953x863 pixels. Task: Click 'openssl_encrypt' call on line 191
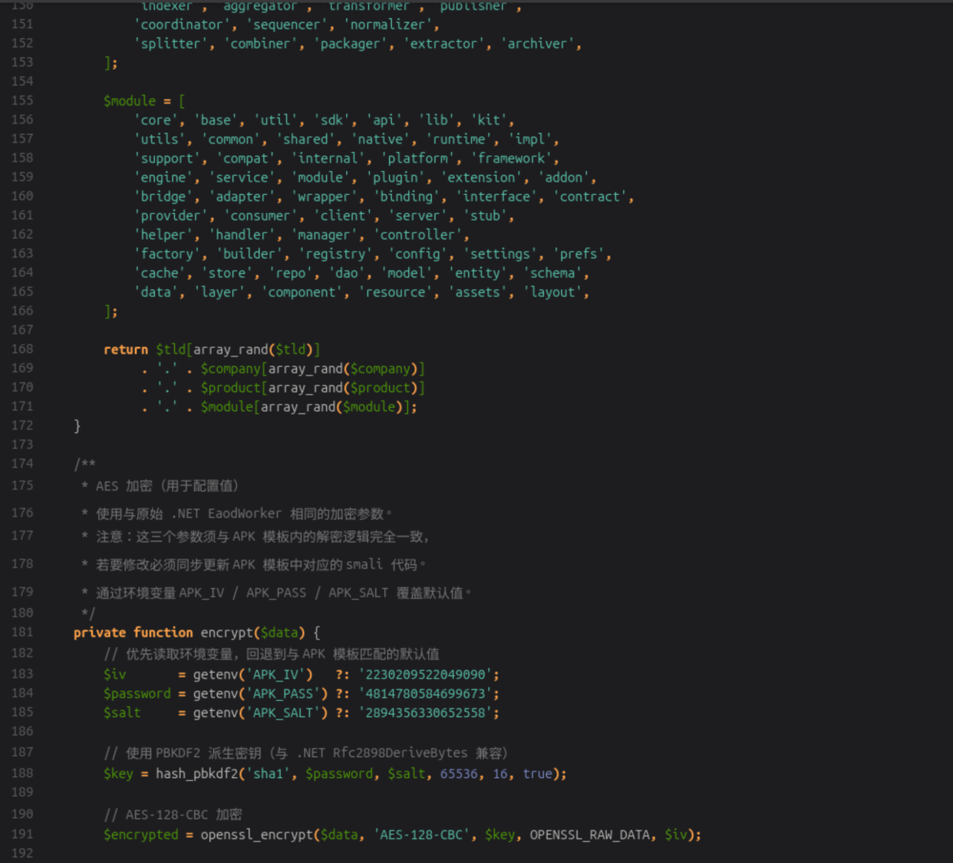point(256,834)
